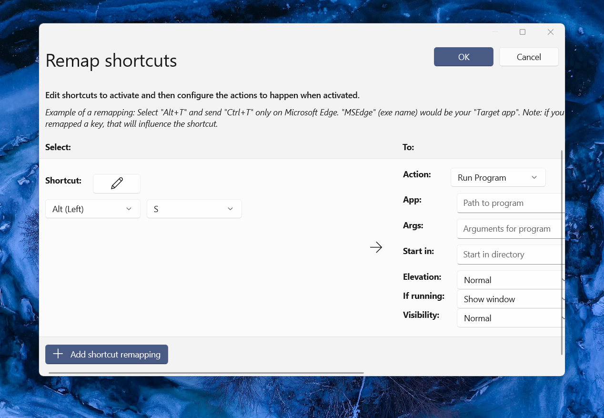Click the plus icon on Add shortcut remapping
This screenshot has width=604, height=418.
coord(58,354)
